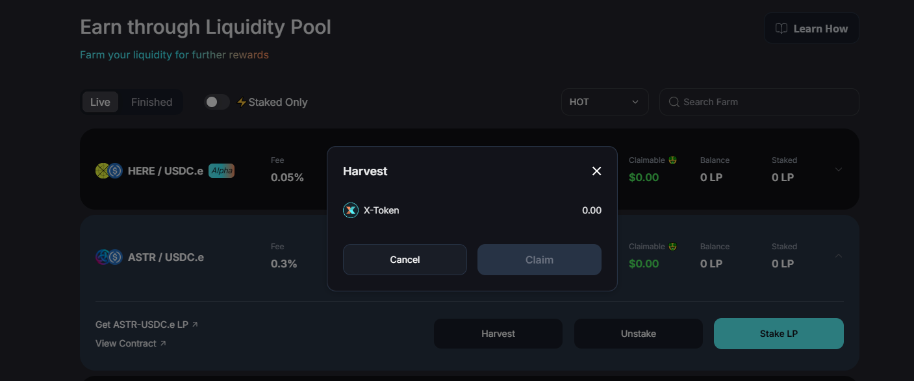914x381 pixels.
Task: Click the Claim button
Action: tap(539, 260)
